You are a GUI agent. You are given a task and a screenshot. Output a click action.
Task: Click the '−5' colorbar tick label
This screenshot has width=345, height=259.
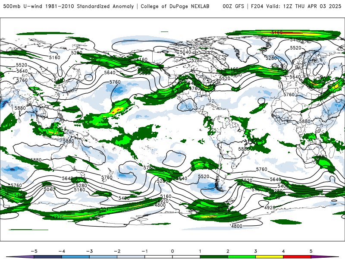point(34,251)
